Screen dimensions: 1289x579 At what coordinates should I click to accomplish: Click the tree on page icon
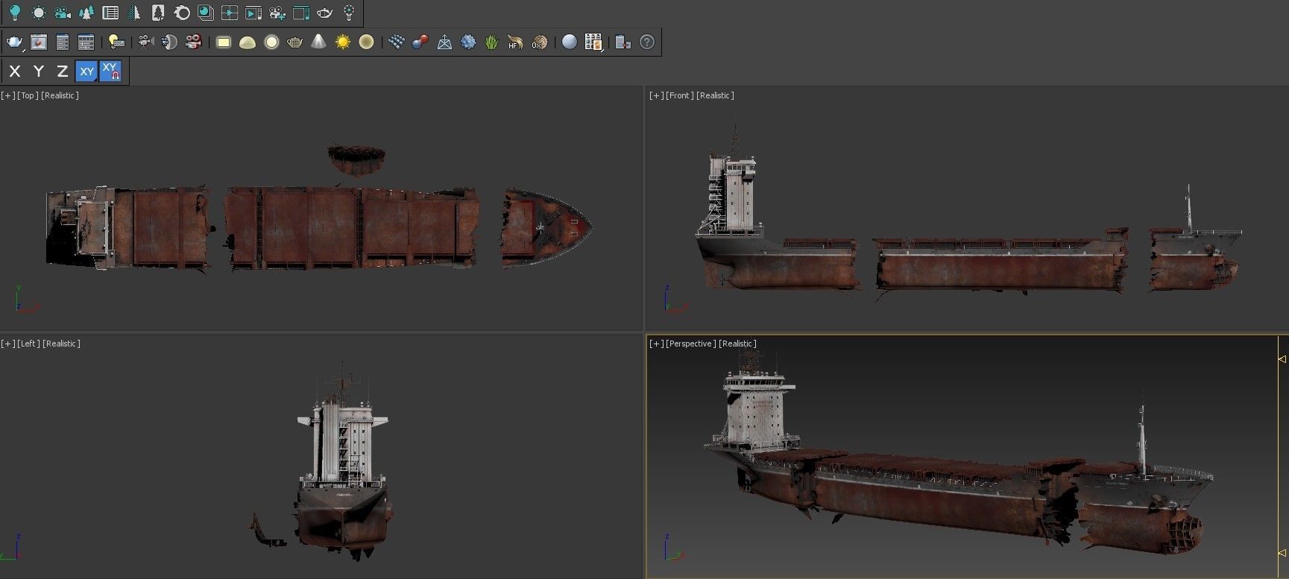pos(158,13)
